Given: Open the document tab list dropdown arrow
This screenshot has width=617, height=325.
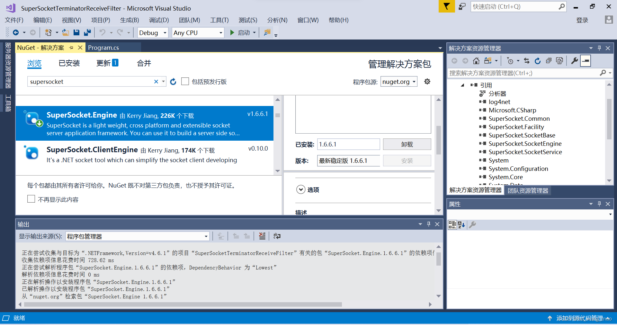Looking at the screenshot, I should click(x=440, y=48).
